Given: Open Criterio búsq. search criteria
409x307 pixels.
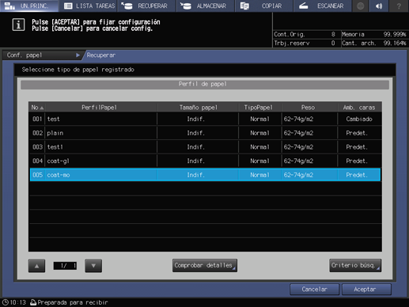Looking at the screenshot, I should tap(355, 265).
